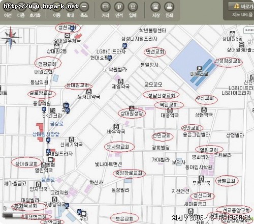Viewport: 254px width, 224px height.
Task: Click the 빛나아트맨션 label
Action: (x=108, y=164)
